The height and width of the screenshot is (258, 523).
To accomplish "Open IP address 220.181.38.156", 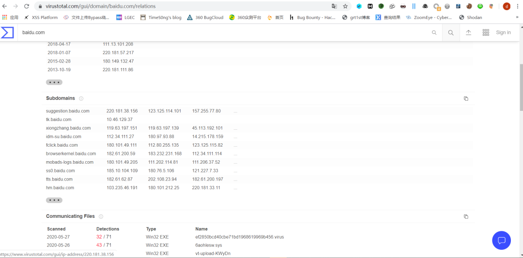I will (122, 111).
